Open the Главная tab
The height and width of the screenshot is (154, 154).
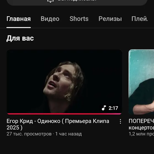[x=19, y=19]
